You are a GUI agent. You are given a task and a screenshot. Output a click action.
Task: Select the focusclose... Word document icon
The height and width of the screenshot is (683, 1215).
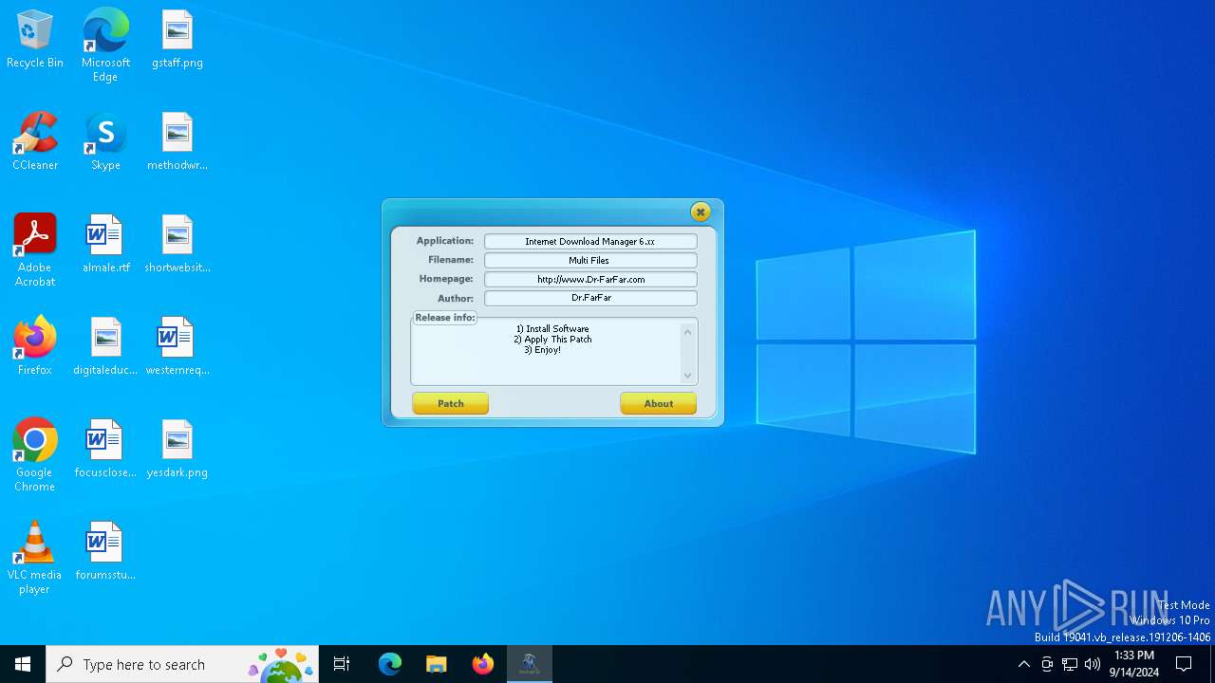point(105,450)
